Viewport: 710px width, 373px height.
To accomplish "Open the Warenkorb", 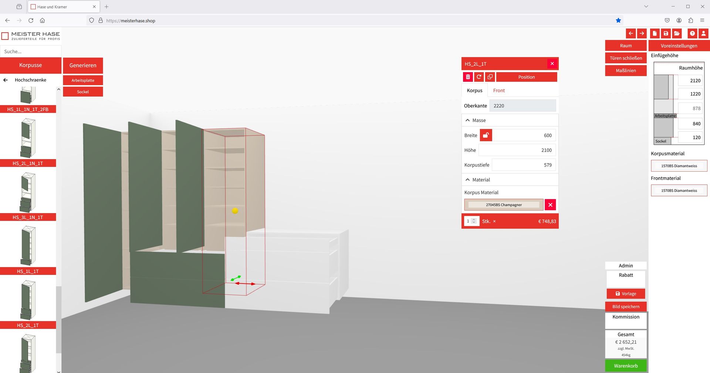I will pos(626,366).
